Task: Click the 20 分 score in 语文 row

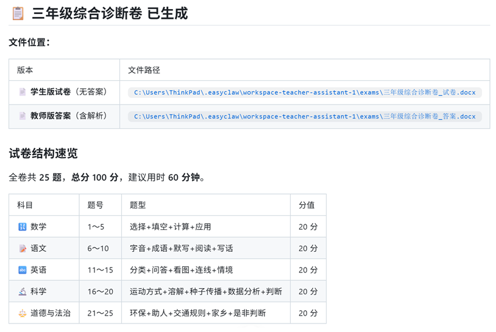Action: point(308,249)
